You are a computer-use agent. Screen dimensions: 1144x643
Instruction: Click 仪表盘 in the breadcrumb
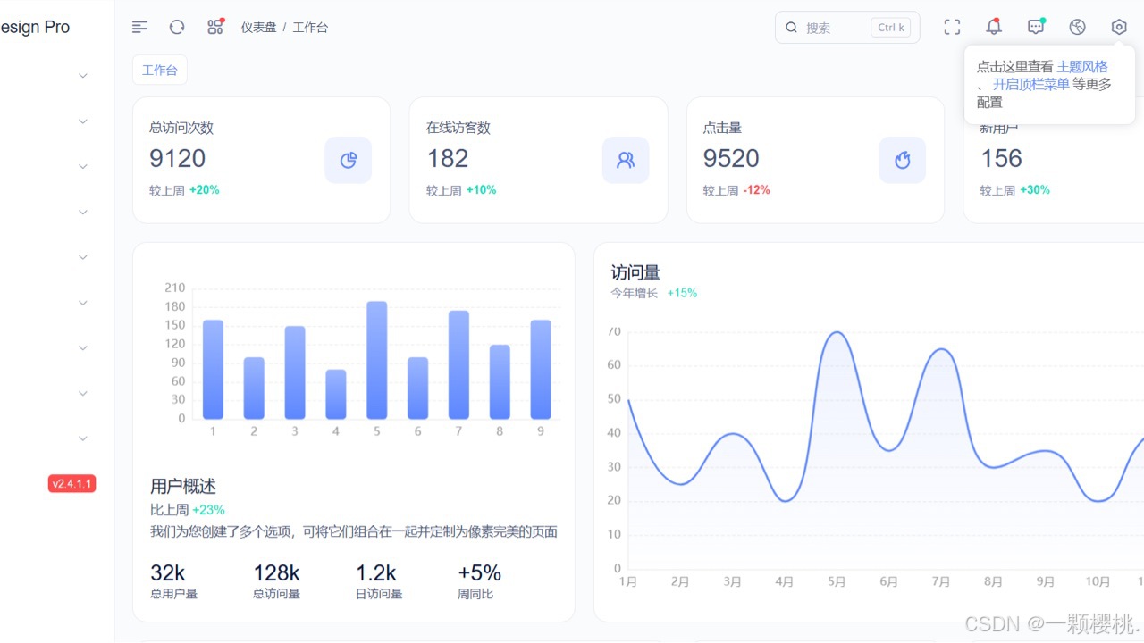258,28
